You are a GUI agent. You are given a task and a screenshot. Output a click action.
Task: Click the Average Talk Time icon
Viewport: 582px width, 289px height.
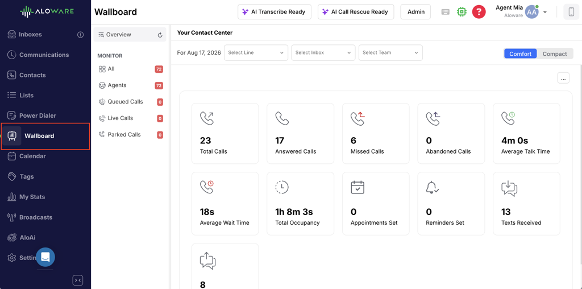[x=508, y=118]
